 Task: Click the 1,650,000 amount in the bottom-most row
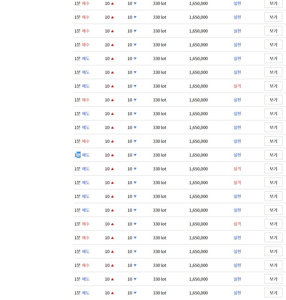[199, 293]
